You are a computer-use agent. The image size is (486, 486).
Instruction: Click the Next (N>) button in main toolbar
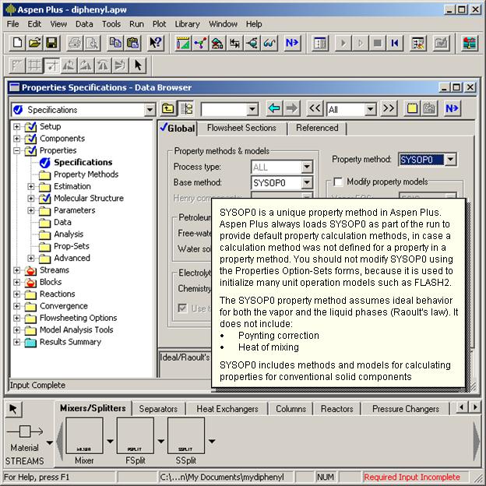(x=292, y=43)
